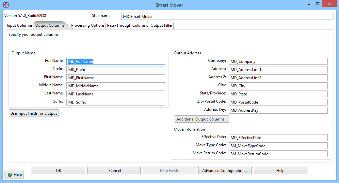Image resolution: width=339 pixels, height=183 pixels.
Task: Select the Pass-Through Columns tab
Action: pos(127,25)
